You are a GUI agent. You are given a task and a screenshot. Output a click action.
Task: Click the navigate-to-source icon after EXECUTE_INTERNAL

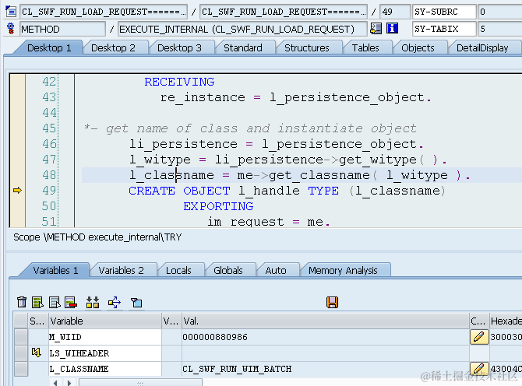click(x=376, y=29)
